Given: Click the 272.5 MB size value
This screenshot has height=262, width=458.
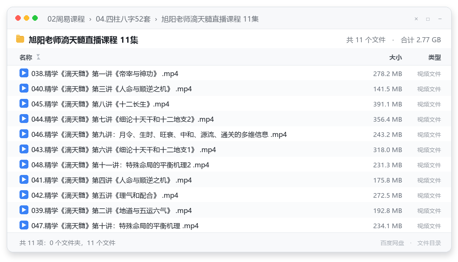Looking at the screenshot, I should click(388, 195).
